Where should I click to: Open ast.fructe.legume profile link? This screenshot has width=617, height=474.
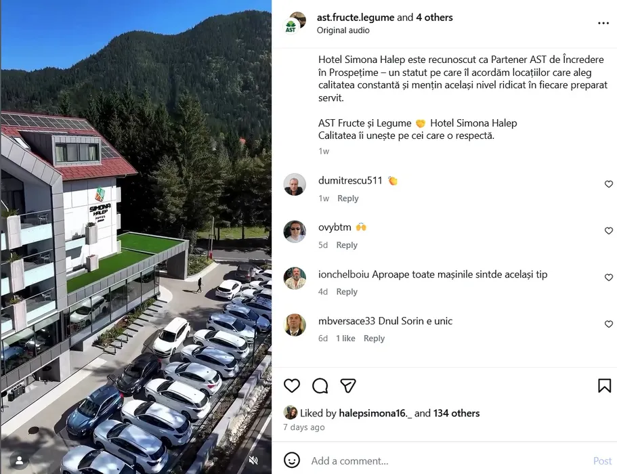(x=356, y=18)
